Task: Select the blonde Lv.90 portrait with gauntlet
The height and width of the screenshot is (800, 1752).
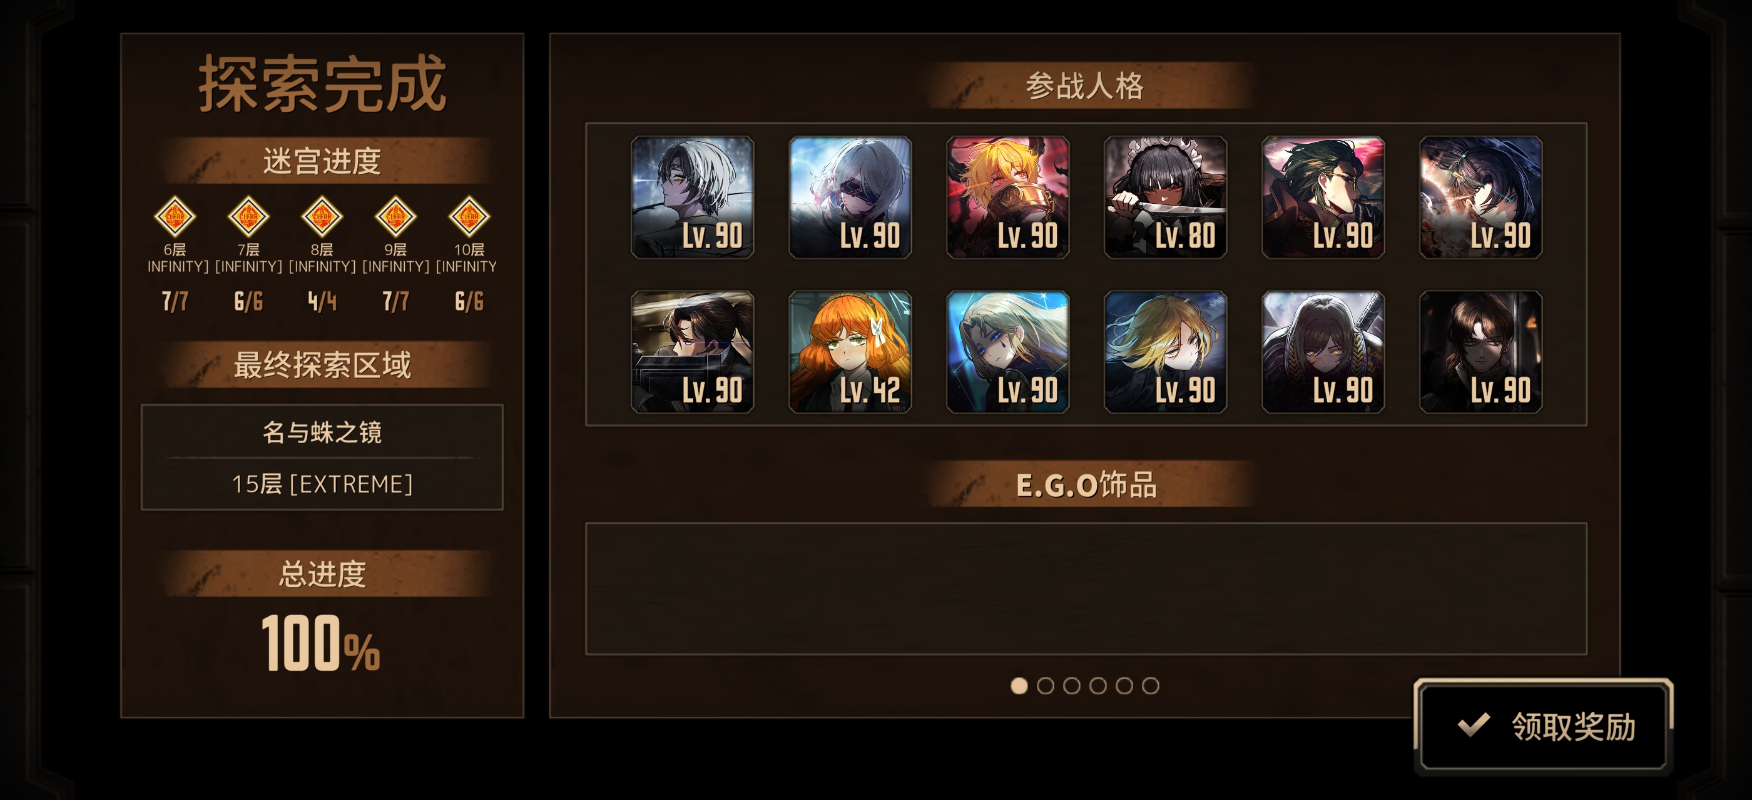Action: (1007, 197)
